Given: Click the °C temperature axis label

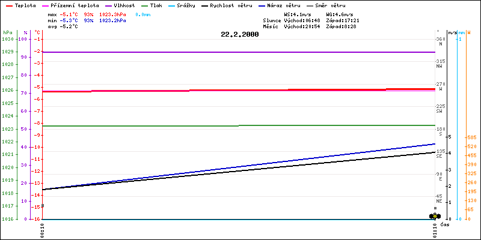Looking at the screenshot, I should pyautogui.click(x=38, y=32).
